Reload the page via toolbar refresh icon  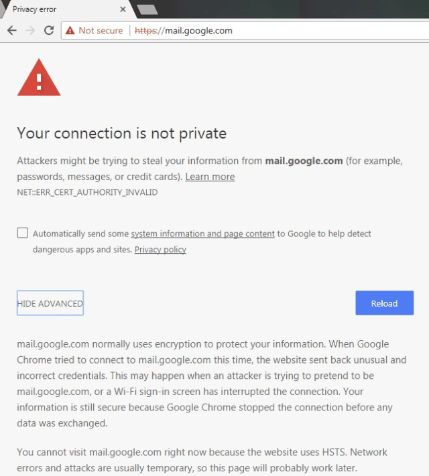pos(48,30)
